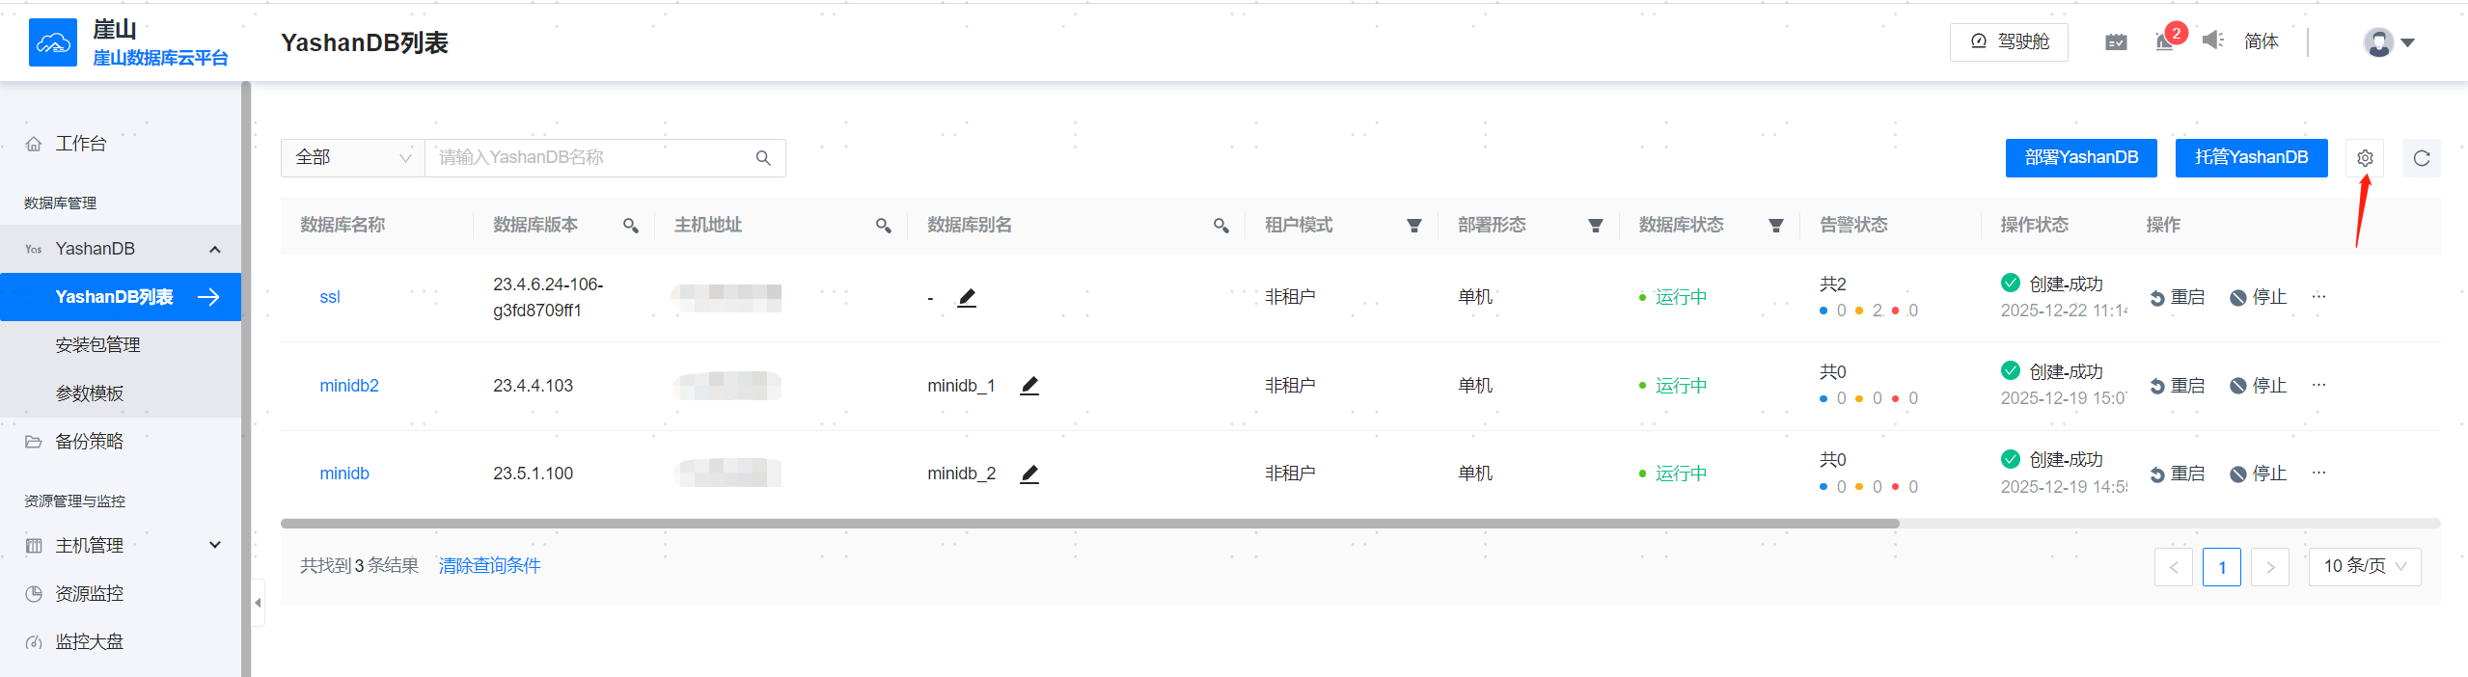Open the 10条/页 page size dropdown

click(x=2363, y=566)
